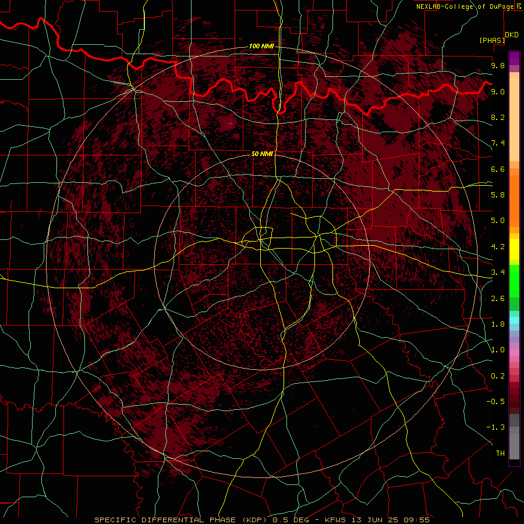Select the 3.4 value on the color scale
This screenshot has height=524, width=524.
point(498,272)
